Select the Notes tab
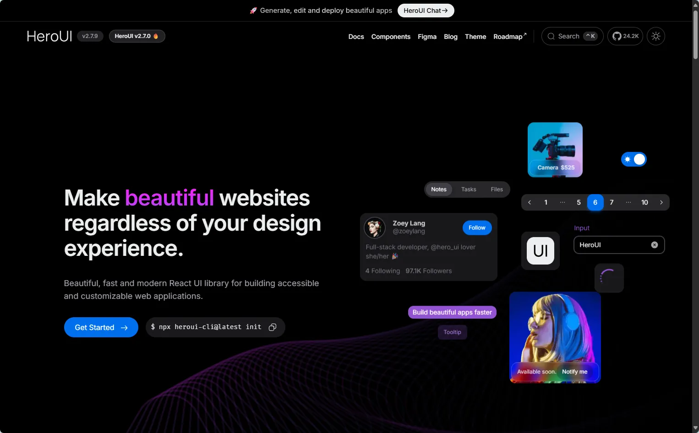 pyautogui.click(x=439, y=189)
